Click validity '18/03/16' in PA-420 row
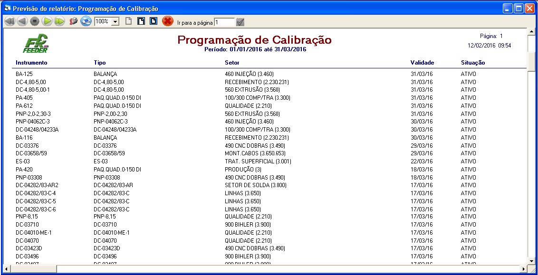Image resolution: width=538 pixels, height=275 pixels. tap(422, 170)
